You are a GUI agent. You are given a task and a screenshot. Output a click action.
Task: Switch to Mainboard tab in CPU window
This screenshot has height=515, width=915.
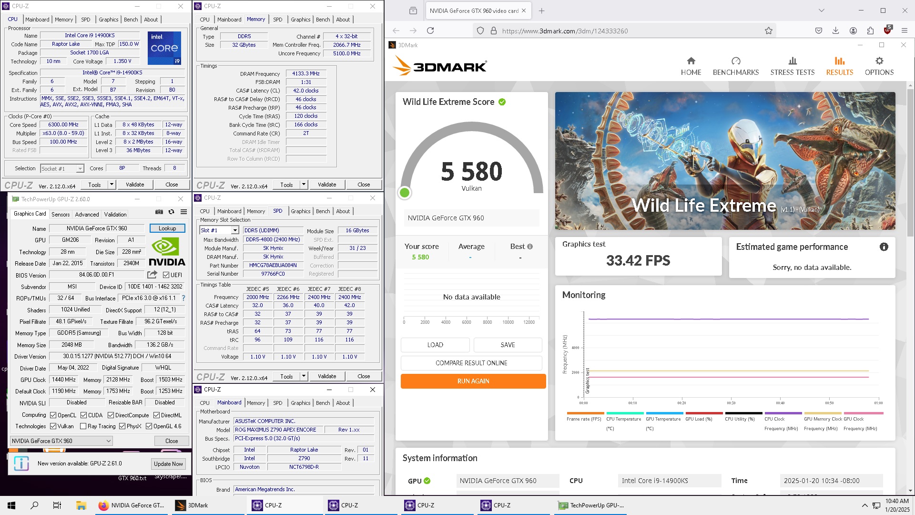click(x=37, y=20)
